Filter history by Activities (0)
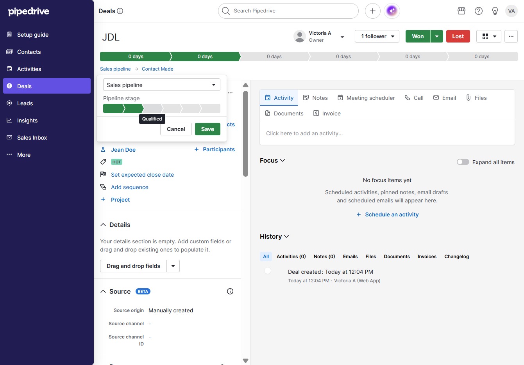 (291, 257)
